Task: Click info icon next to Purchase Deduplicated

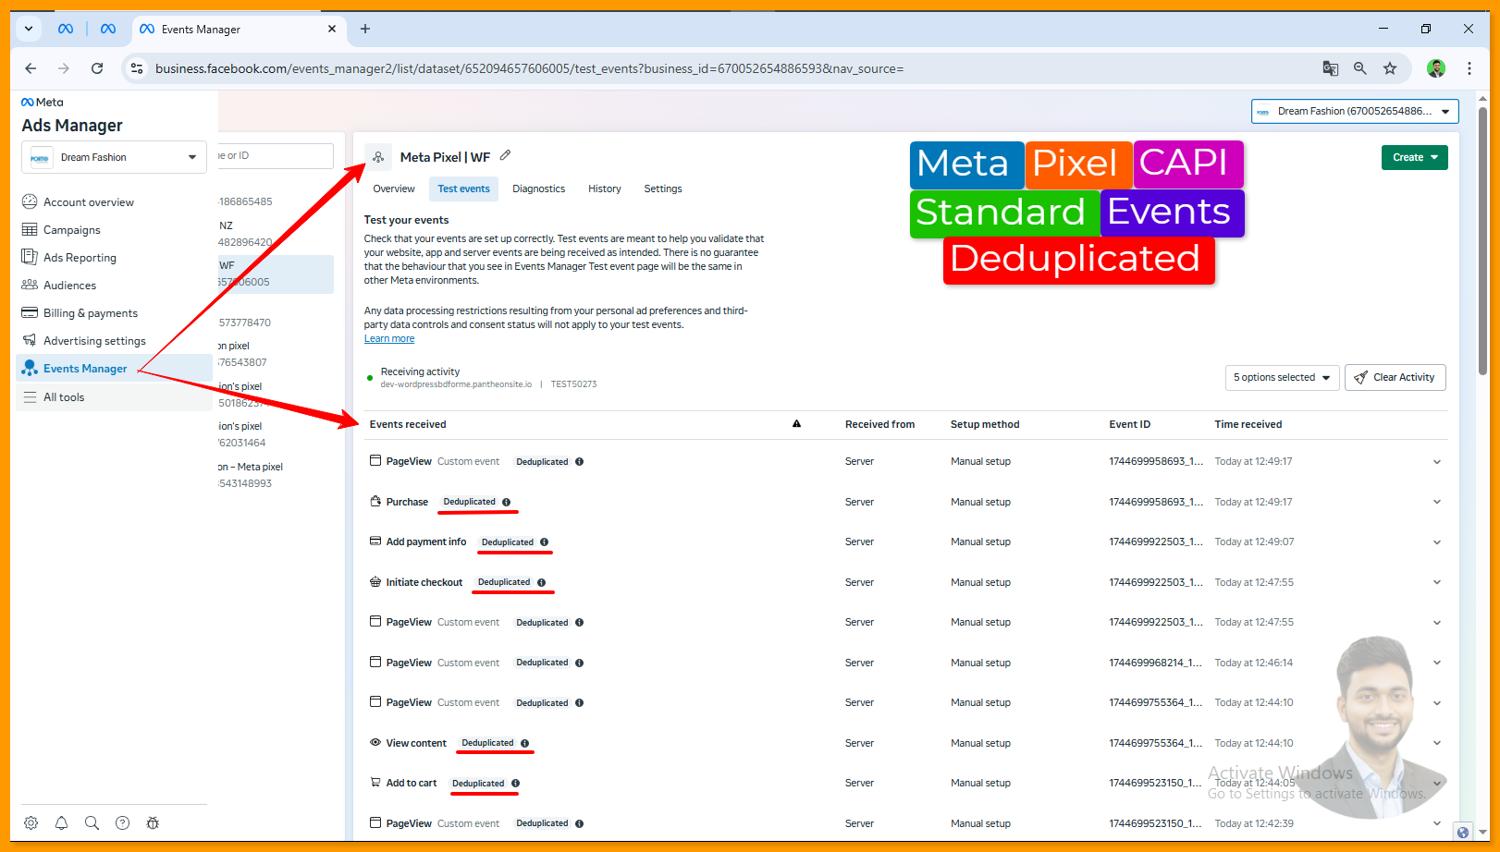Action: click(x=506, y=502)
